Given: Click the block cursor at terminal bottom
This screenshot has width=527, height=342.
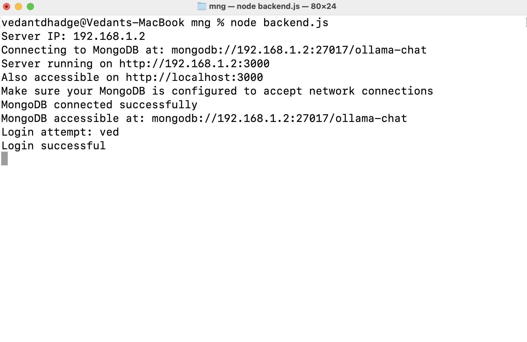Looking at the screenshot, I should pyautogui.click(x=4, y=159).
